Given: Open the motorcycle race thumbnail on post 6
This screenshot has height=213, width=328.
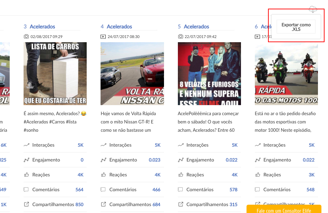Looking at the screenshot, I should [286, 74].
